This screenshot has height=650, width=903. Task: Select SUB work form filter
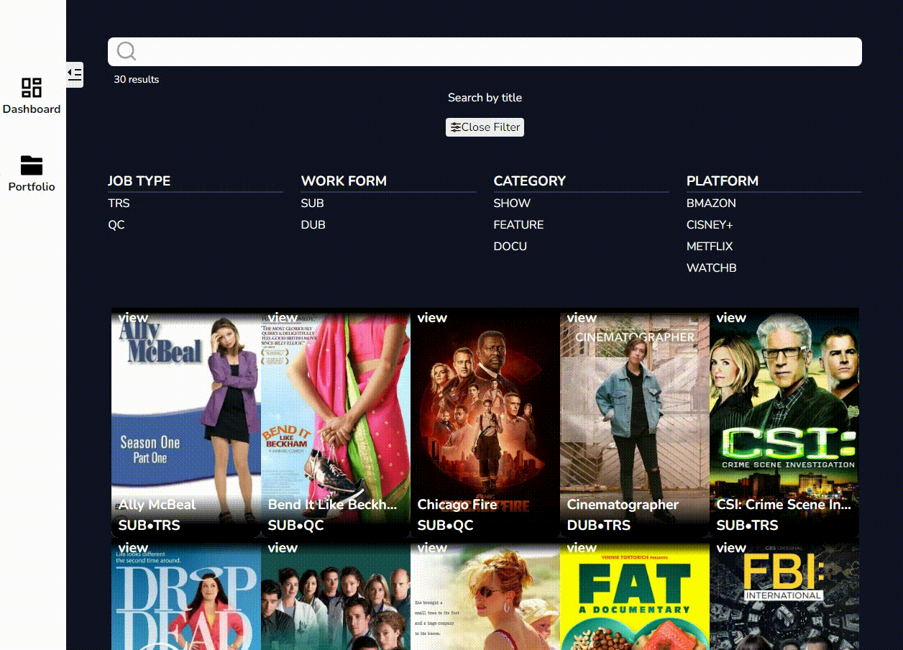pos(312,203)
